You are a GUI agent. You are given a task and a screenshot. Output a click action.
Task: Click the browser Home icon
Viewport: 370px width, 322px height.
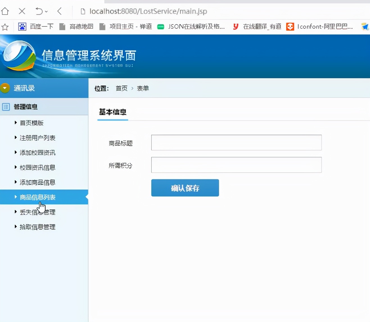[x=5, y=11]
